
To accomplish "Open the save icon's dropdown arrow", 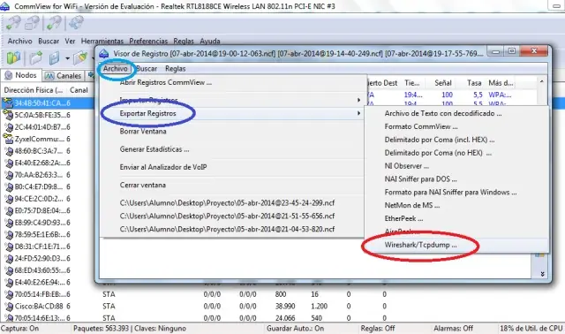I will point(67,58).
